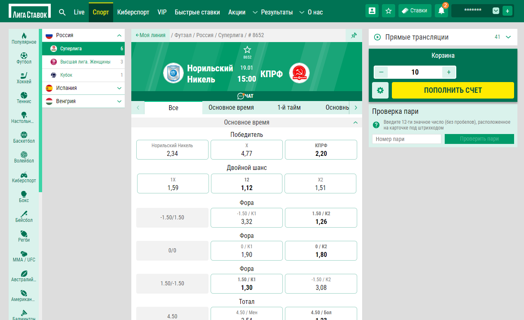Increase stake with plus button
The width and height of the screenshot is (524, 320).
[x=449, y=72]
